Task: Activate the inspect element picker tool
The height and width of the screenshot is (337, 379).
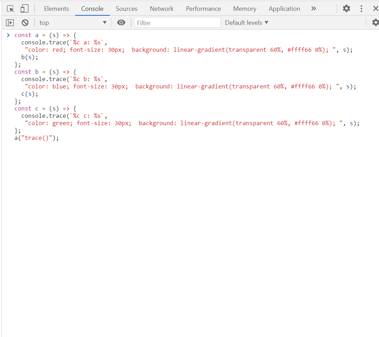Action: [x=10, y=8]
